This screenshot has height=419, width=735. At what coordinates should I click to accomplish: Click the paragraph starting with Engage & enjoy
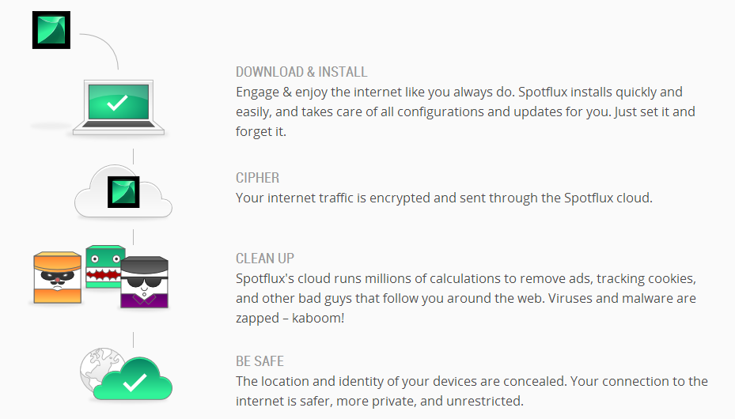click(465, 111)
